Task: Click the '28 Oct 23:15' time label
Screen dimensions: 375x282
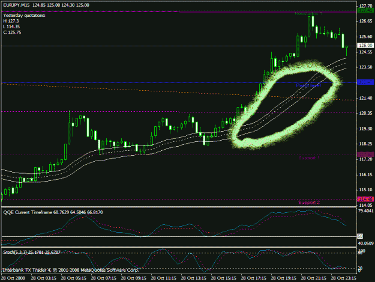Action: [x=344, y=278]
